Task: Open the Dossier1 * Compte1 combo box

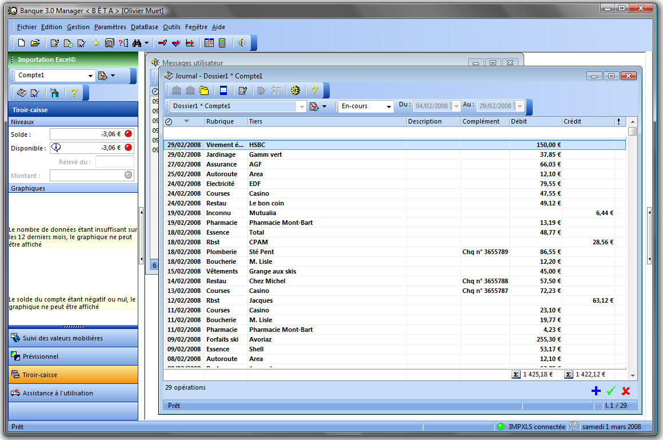Action: tap(302, 106)
